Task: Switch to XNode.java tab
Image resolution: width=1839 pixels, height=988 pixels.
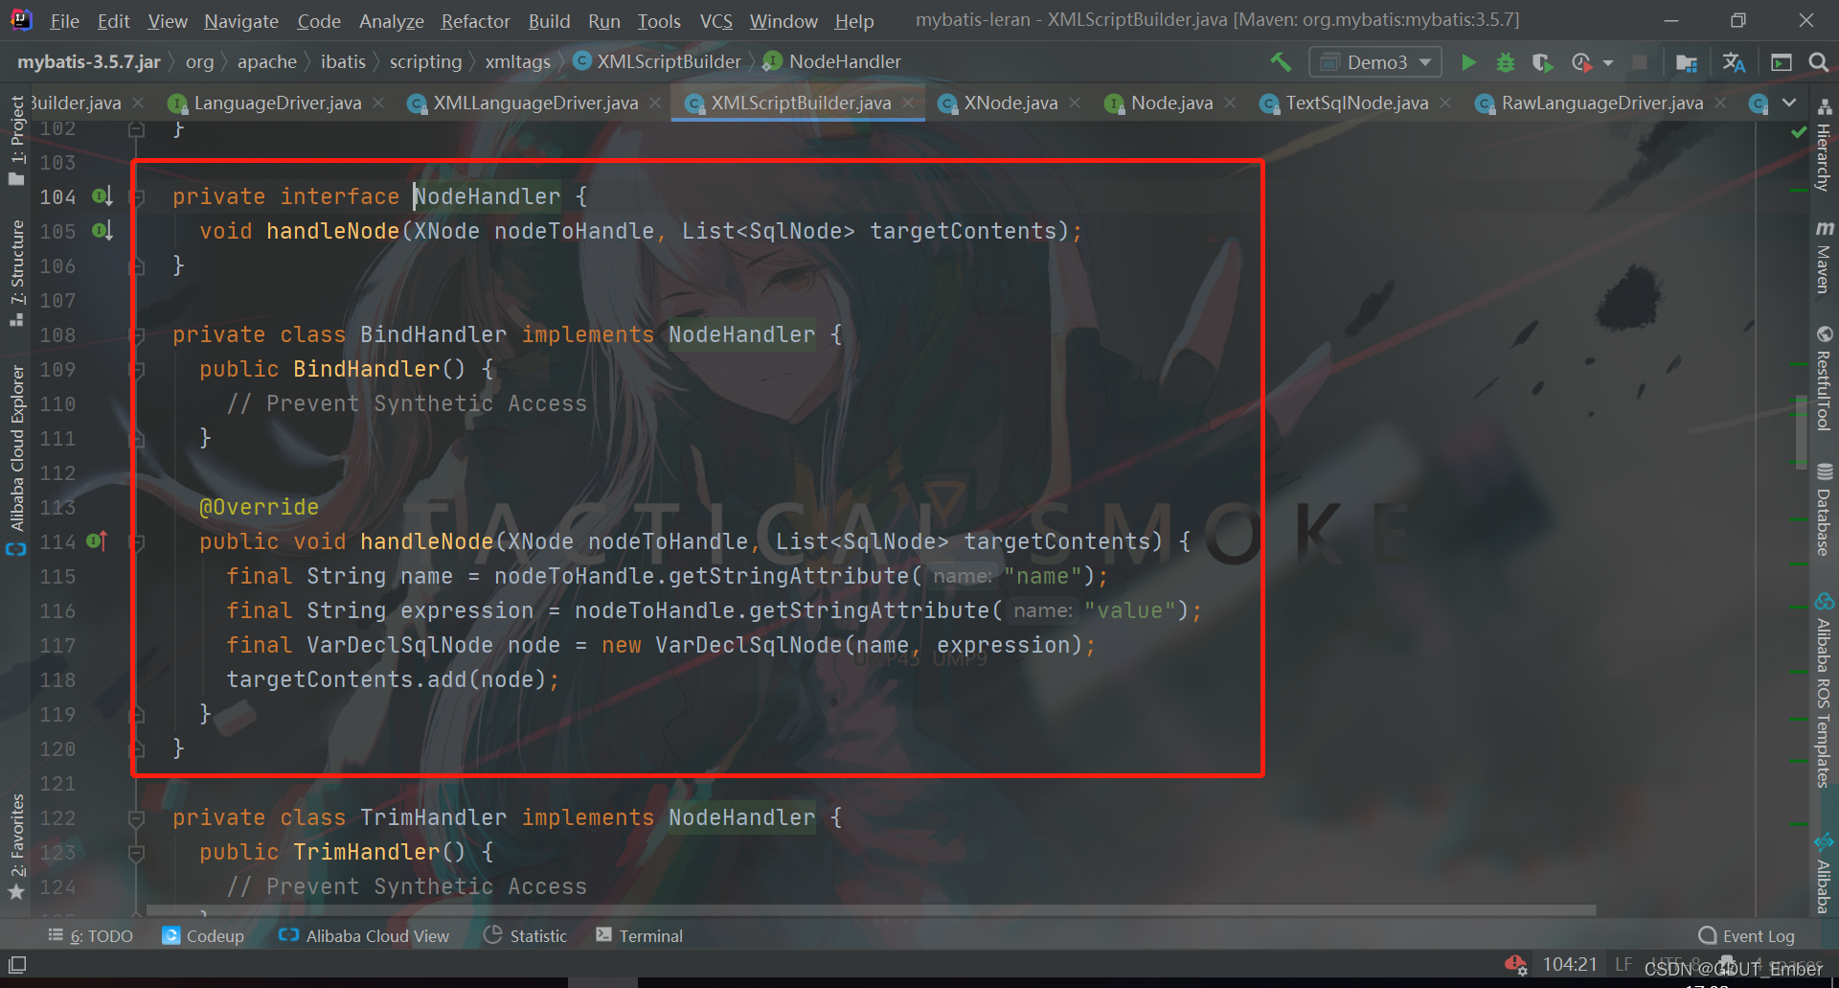Action: [1010, 103]
